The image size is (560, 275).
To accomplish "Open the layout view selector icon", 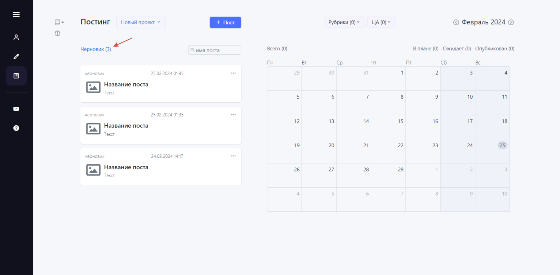I will pyautogui.click(x=59, y=22).
